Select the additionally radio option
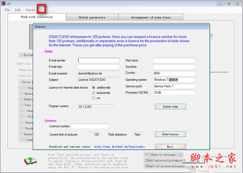243x173 pixels. (x=94, y=88)
